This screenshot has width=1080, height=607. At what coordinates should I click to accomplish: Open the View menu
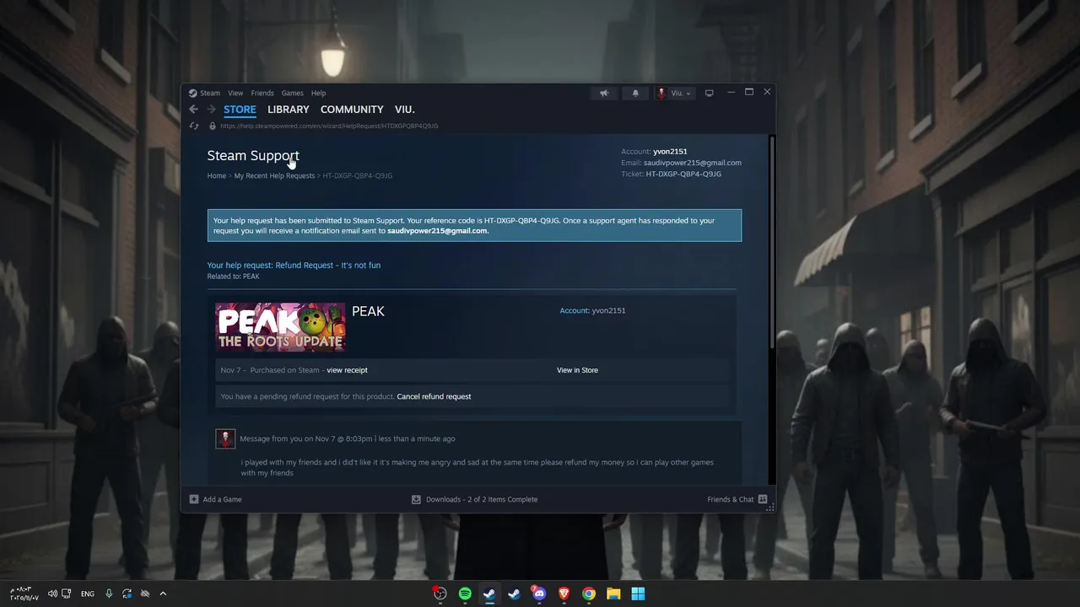[235, 93]
